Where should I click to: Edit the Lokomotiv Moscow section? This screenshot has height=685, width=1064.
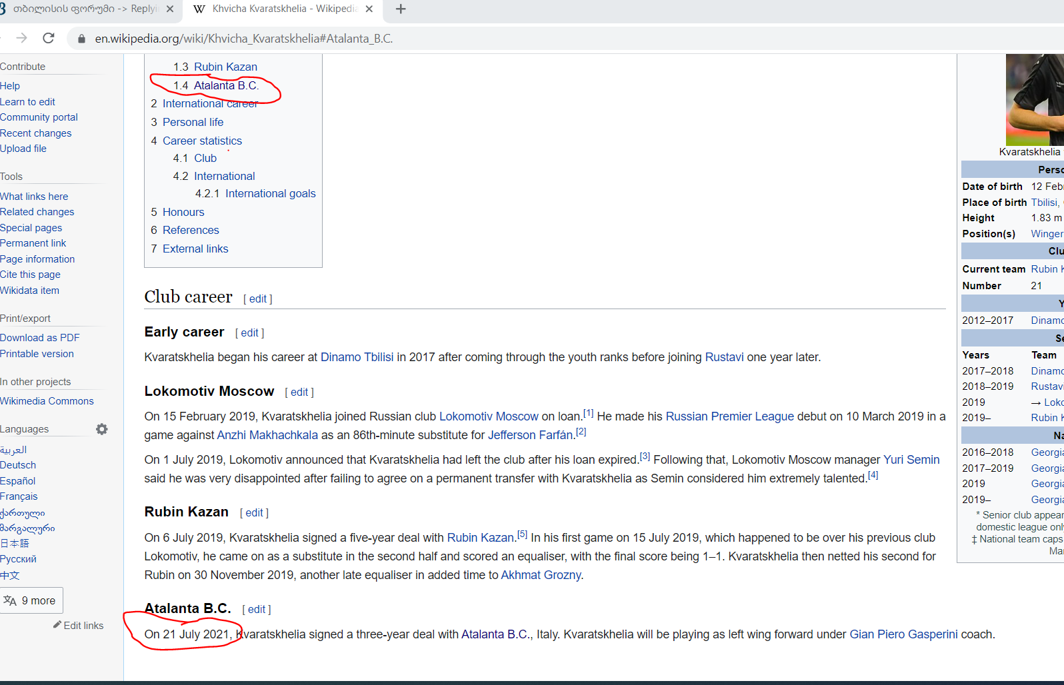(299, 392)
